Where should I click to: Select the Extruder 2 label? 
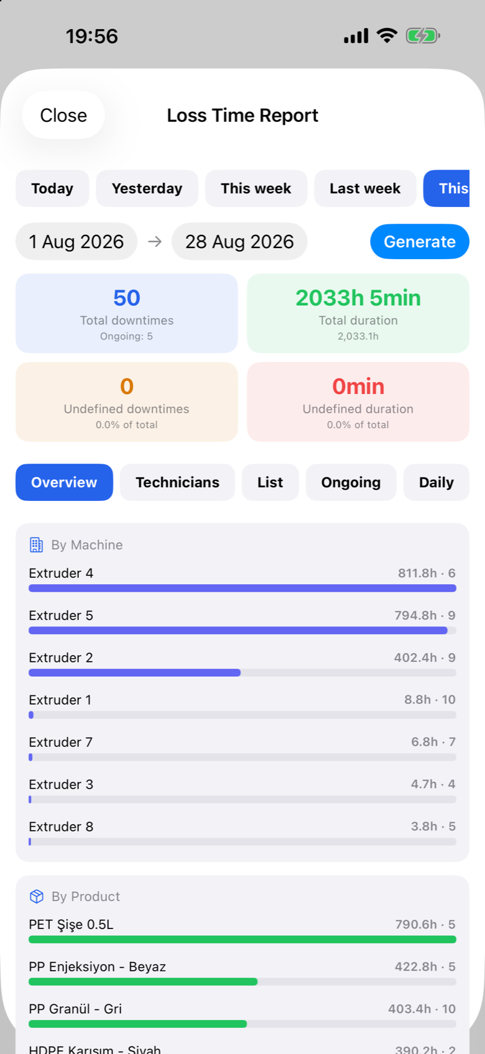[x=61, y=658]
